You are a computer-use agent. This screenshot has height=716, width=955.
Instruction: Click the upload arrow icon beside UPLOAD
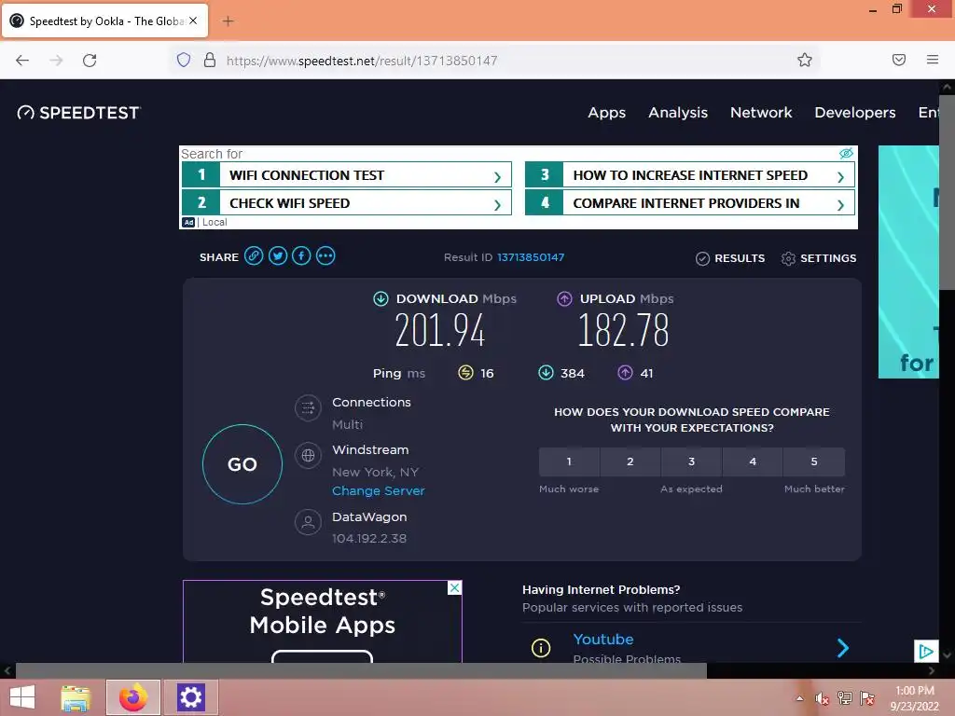point(564,299)
